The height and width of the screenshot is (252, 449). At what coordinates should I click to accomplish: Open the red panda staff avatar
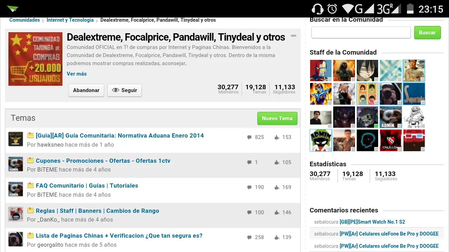click(344, 94)
